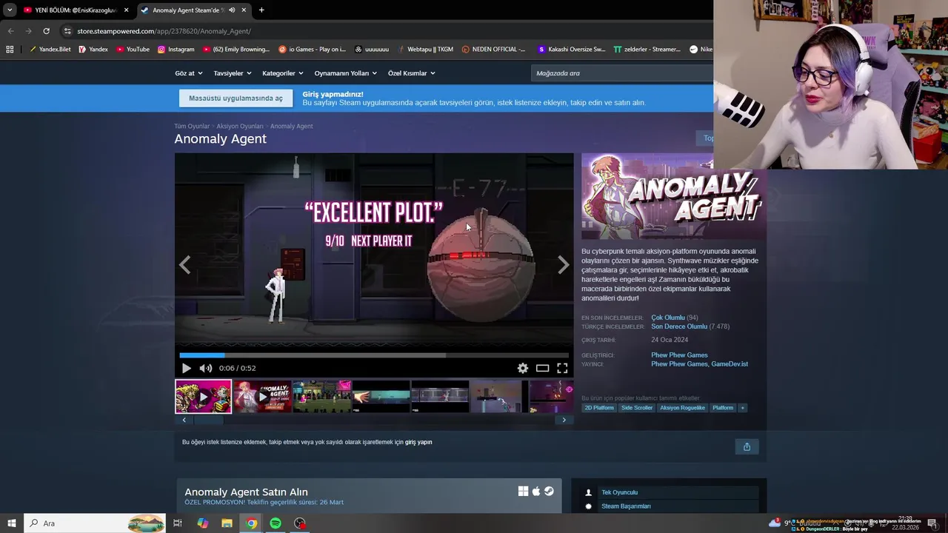The image size is (948, 533).
Task: Click the taskbar Ara search box
Action: point(95,523)
